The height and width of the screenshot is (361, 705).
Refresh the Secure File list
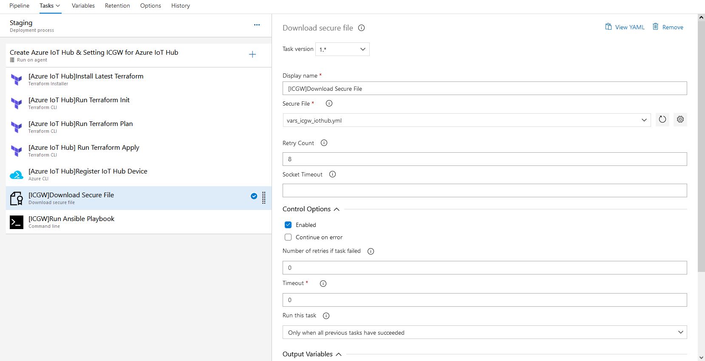[x=662, y=120]
